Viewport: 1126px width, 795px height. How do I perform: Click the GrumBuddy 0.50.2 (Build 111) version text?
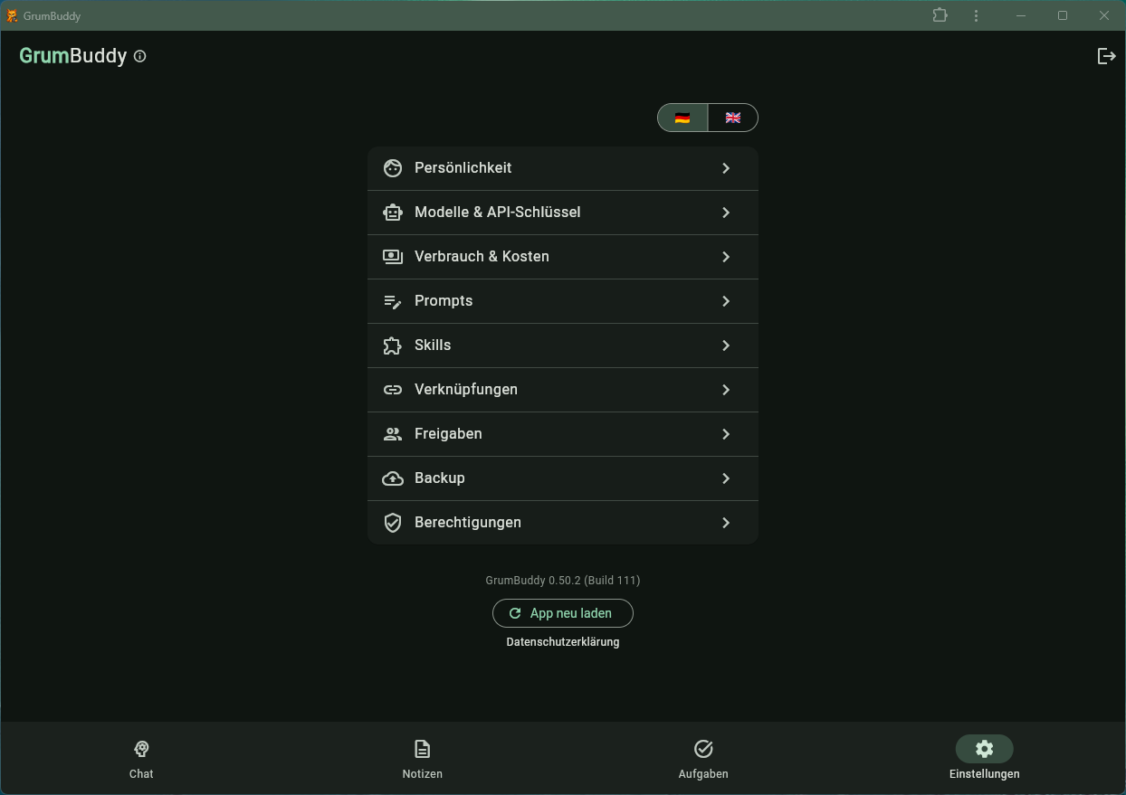click(563, 581)
